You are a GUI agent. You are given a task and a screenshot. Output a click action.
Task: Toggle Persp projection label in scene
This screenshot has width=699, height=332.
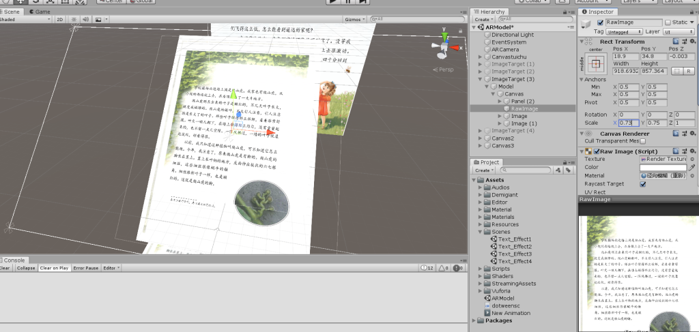coord(443,70)
